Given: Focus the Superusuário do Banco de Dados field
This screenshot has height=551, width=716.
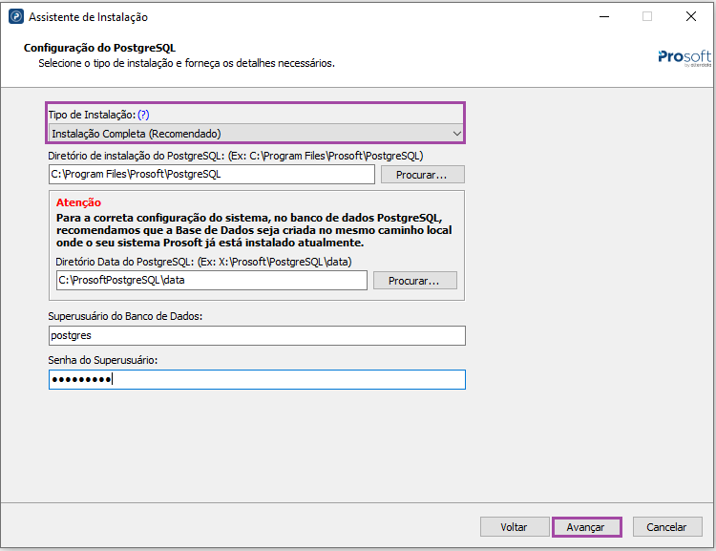Looking at the screenshot, I should pos(256,336).
